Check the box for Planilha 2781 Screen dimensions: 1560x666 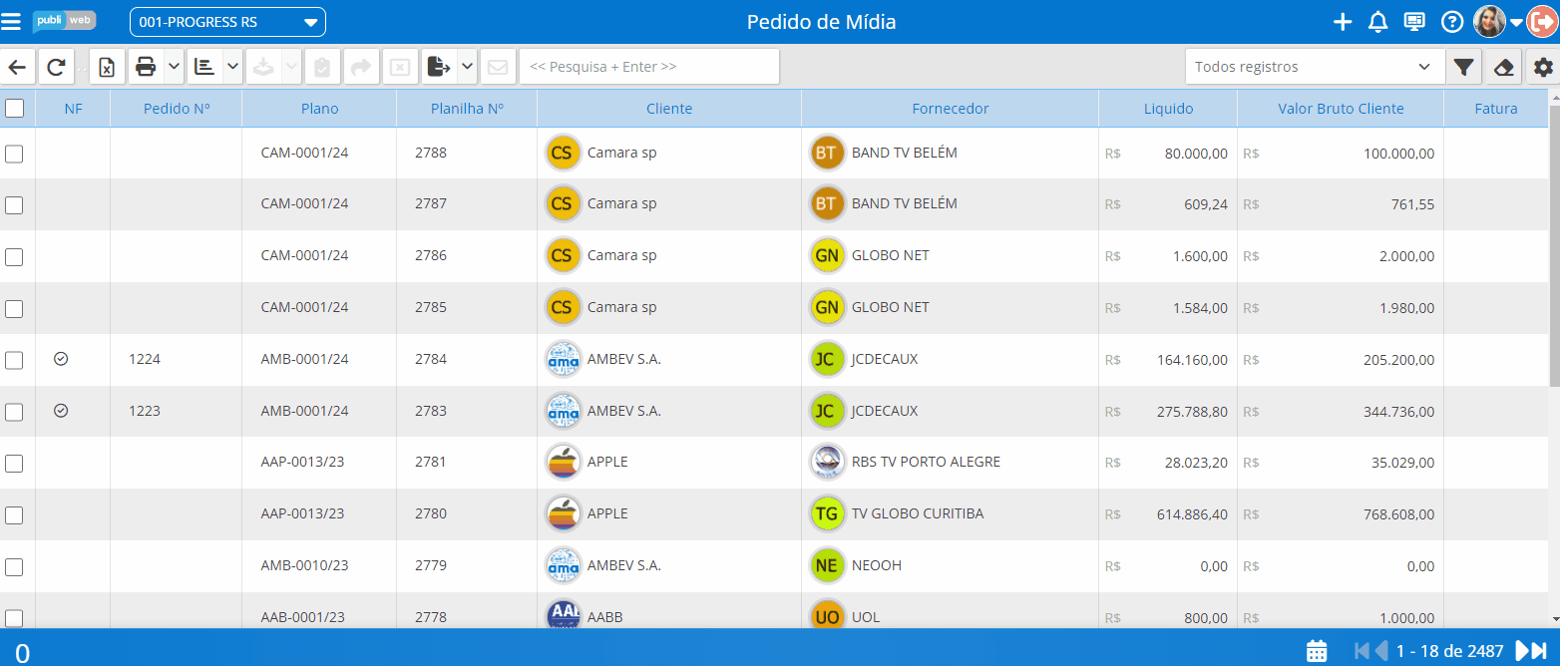(x=14, y=464)
